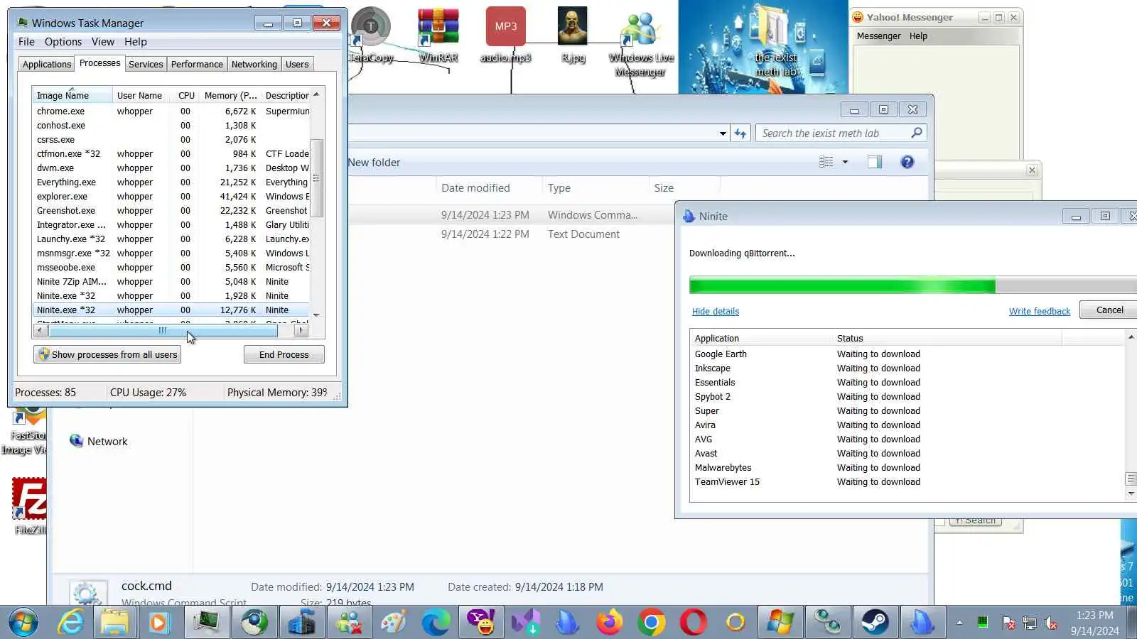Open the Visual Studio Installer taskbar icon
The image size is (1137, 639).
[x=526, y=623]
